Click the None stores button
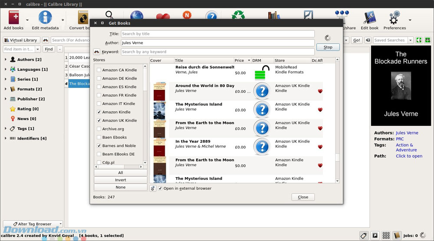 click(x=120, y=187)
